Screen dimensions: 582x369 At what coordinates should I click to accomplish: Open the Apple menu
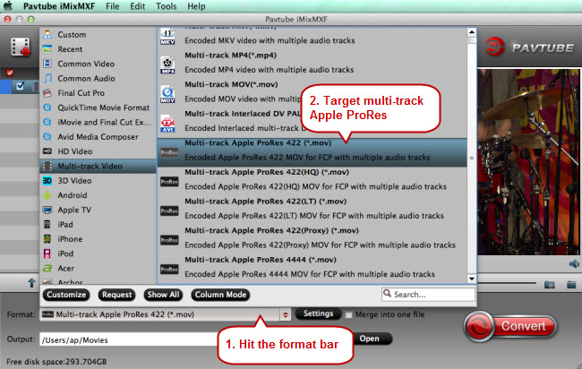click(7, 6)
